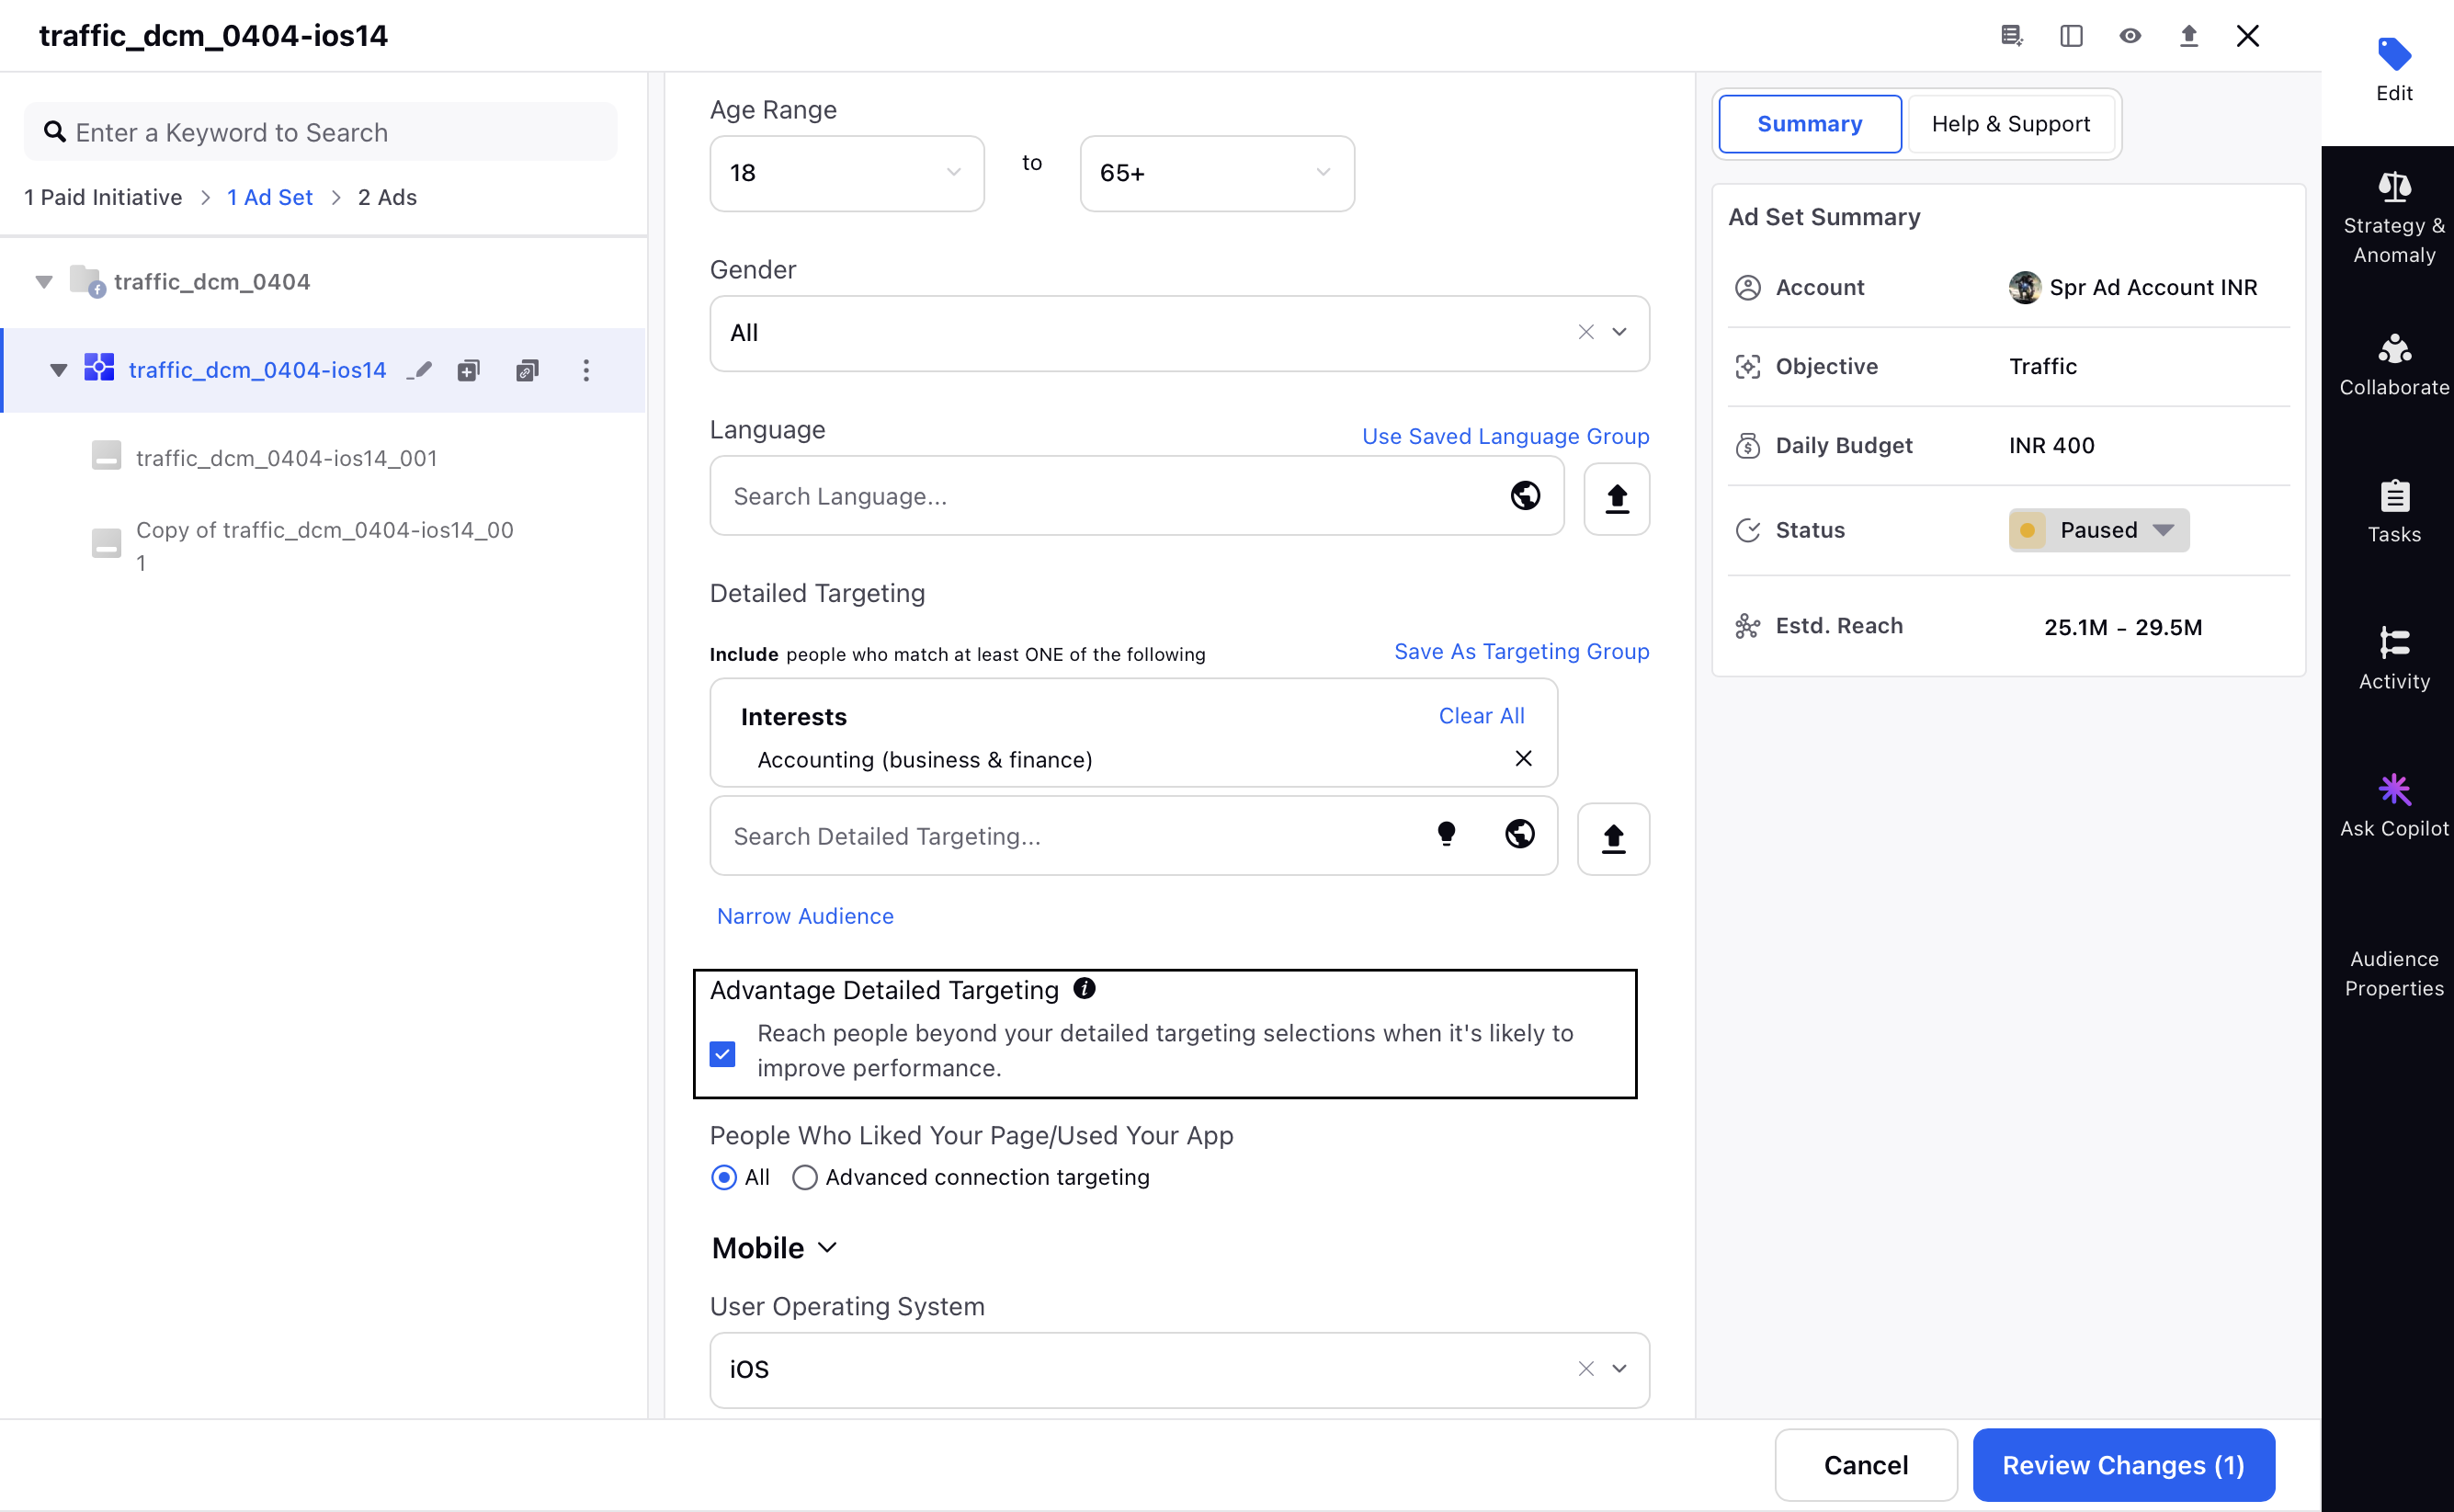Open Audience Properties sidebar
This screenshot has width=2454, height=1512.
pyautogui.click(x=2394, y=973)
